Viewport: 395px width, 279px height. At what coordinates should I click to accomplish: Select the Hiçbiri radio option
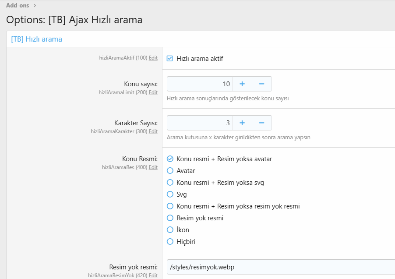pos(170,242)
